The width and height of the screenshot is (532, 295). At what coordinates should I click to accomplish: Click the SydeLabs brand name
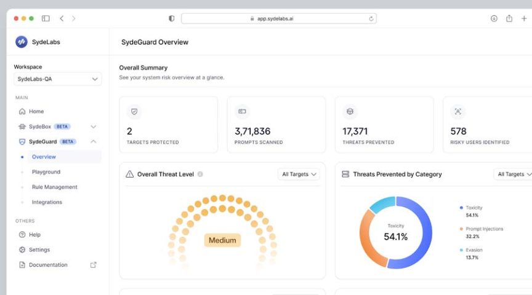pos(46,42)
